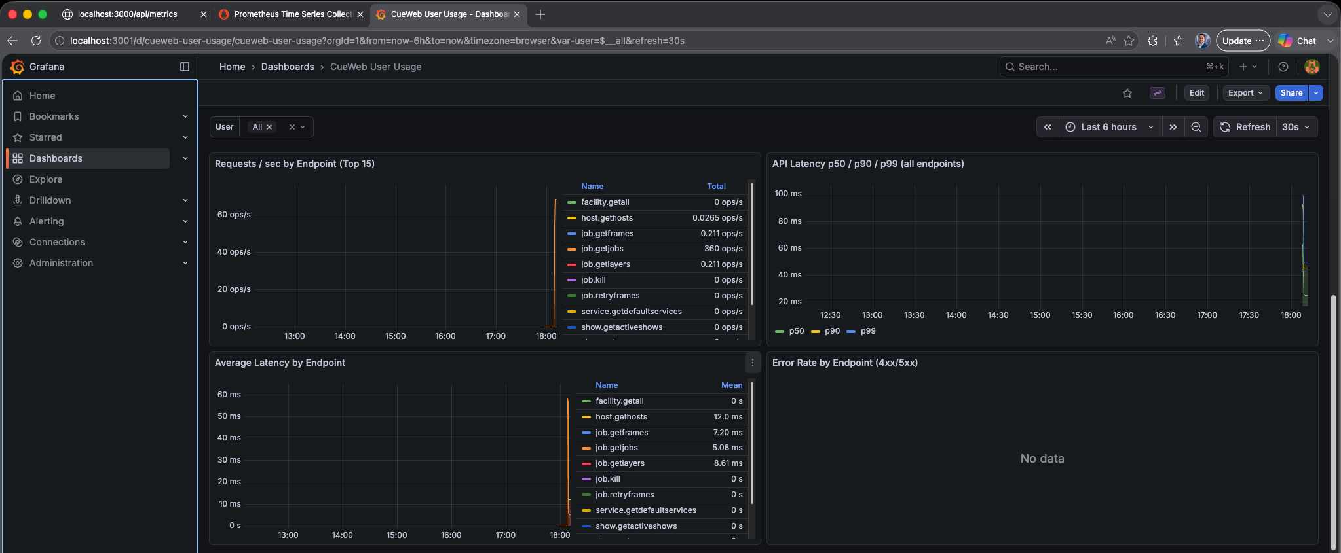The image size is (1341, 553).
Task: Open the user profile avatar in Grafana
Action: coord(1312,67)
